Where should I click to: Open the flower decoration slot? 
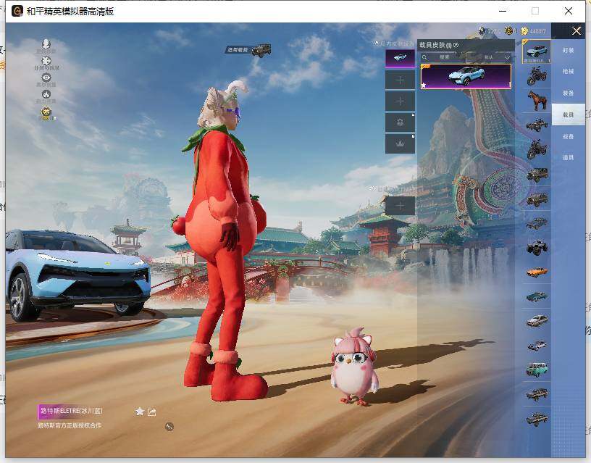pos(398,122)
